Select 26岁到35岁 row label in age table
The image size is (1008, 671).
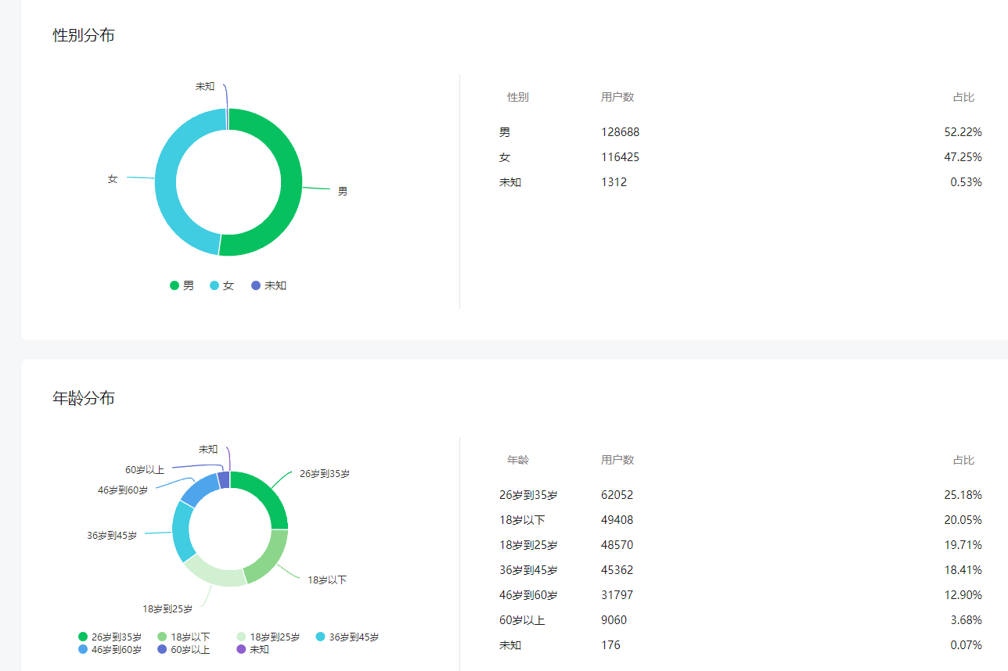(528, 495)
